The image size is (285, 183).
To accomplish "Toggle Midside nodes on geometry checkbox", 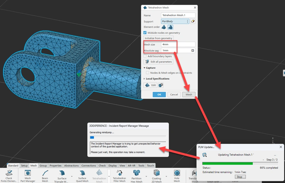I will point(145,33).
